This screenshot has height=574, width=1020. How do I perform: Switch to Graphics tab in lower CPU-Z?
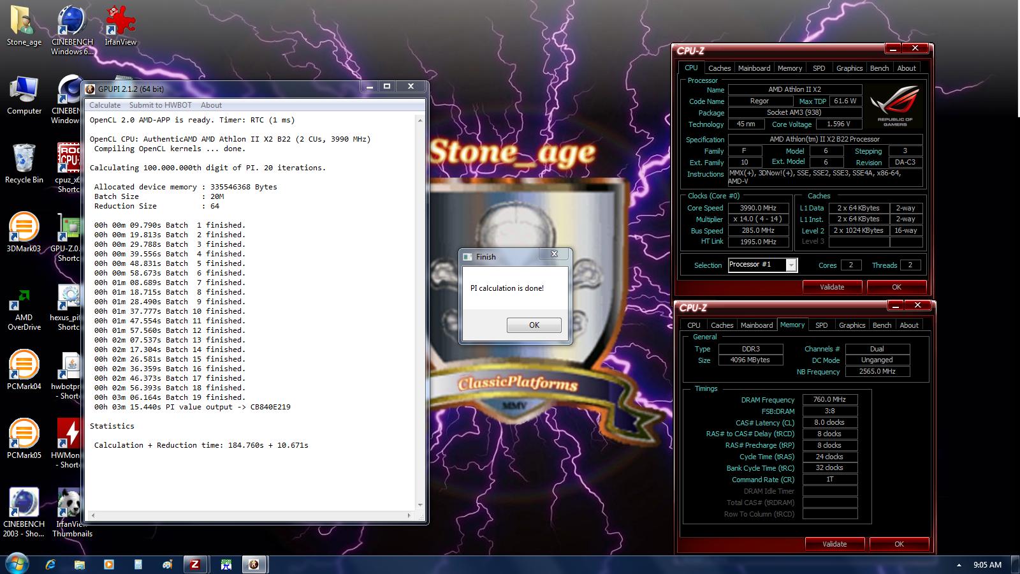point(852,325)
